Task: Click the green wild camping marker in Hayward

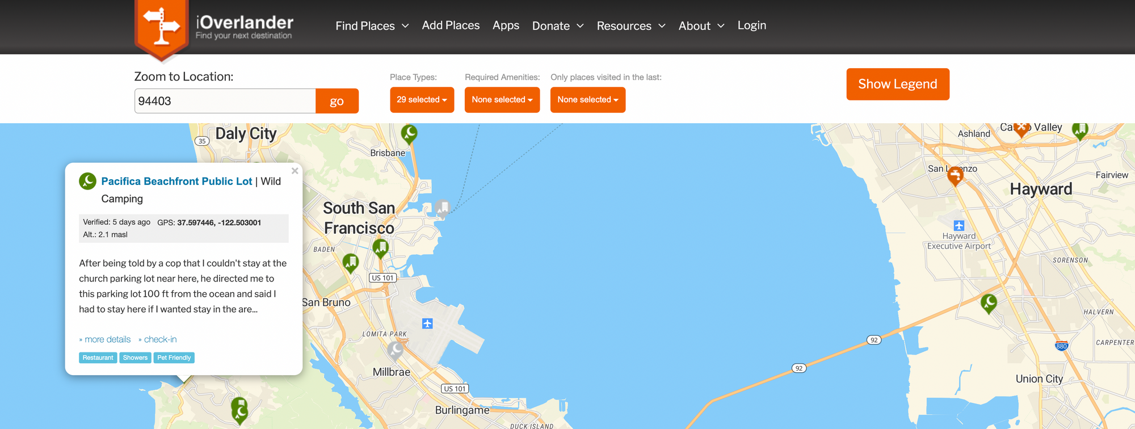Action: pos(989,304)
